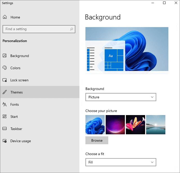Click the Taskbar icon in sidebar

coord(5,129)
